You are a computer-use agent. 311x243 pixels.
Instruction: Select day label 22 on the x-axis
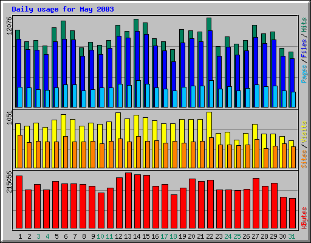210,236
